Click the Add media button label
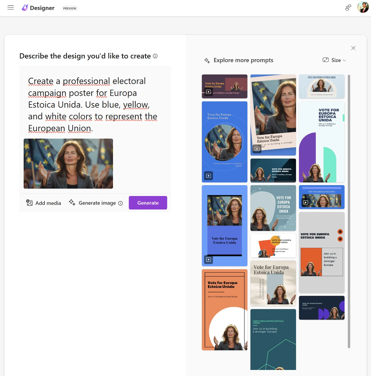 [48, 203]
